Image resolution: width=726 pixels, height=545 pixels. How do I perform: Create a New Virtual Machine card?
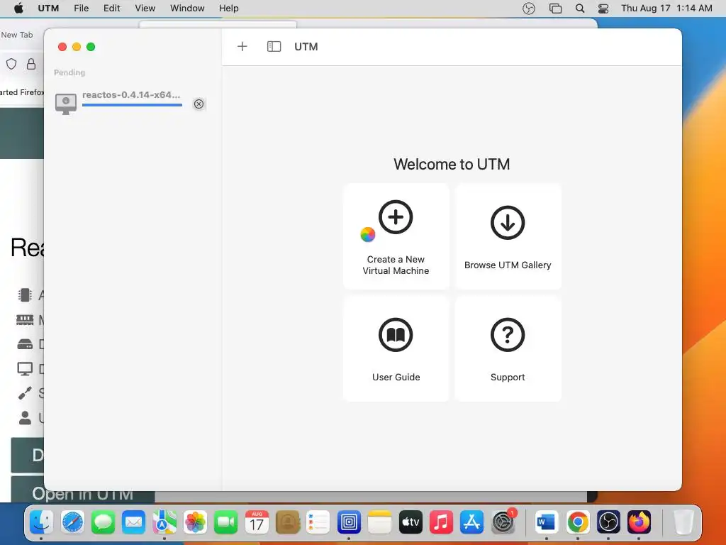point(396,236)
